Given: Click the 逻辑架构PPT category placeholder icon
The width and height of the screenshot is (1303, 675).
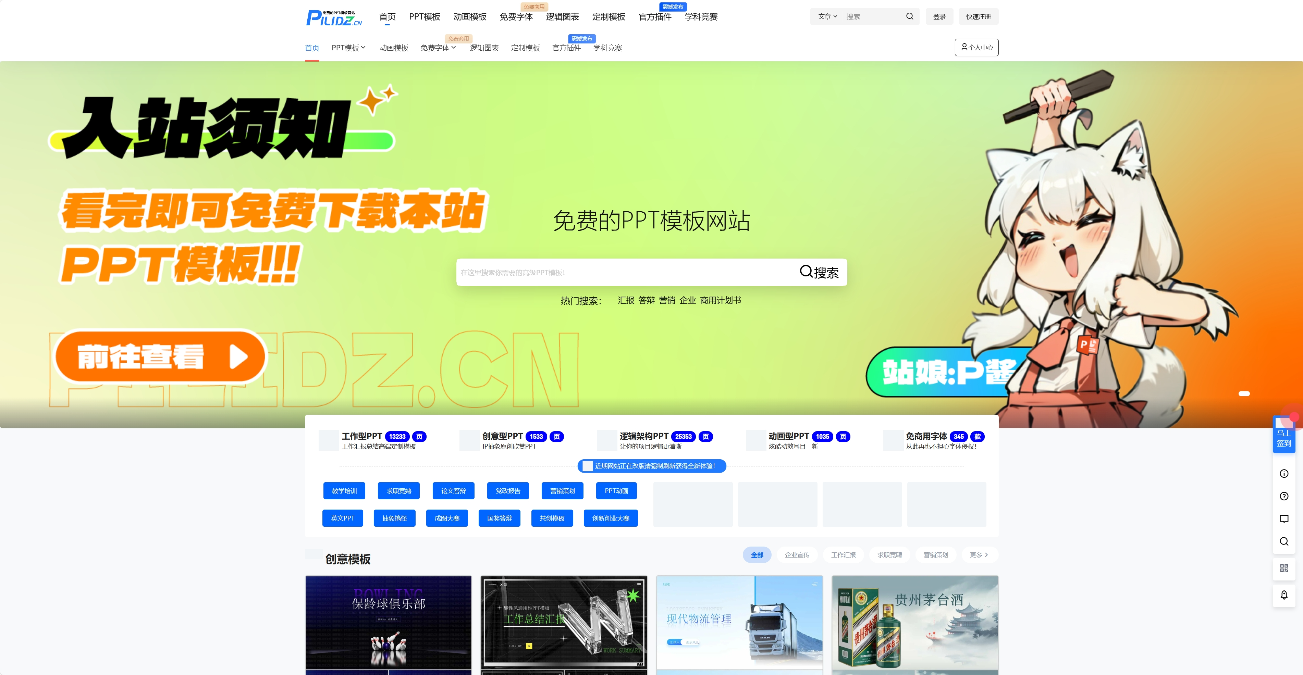Looking at the screenshot, I should (x=607, y=440).
